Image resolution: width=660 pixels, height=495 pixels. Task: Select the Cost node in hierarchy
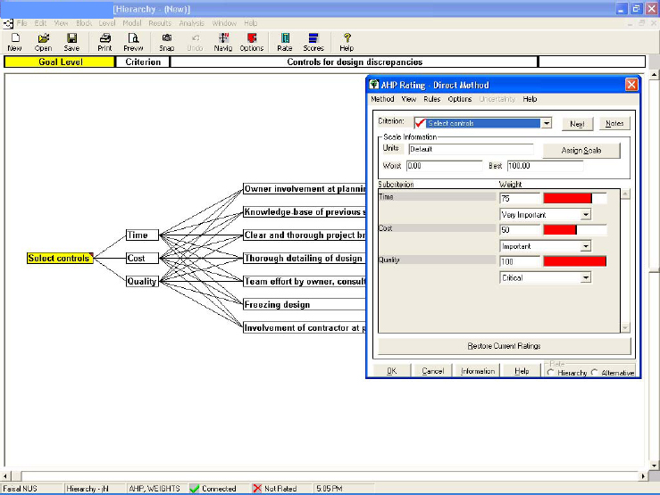point(142,258)
